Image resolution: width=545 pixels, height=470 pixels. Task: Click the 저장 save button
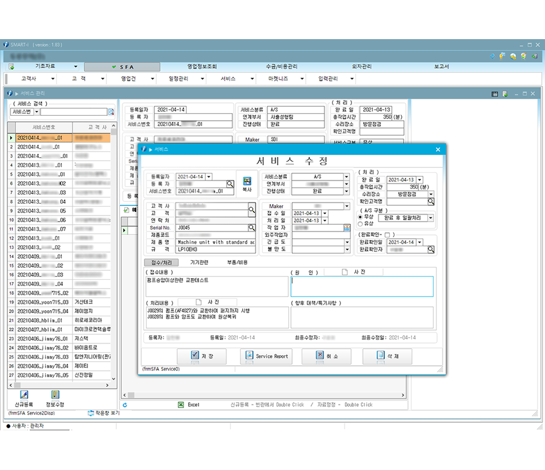pyautogui.click(x=201, y=356)
